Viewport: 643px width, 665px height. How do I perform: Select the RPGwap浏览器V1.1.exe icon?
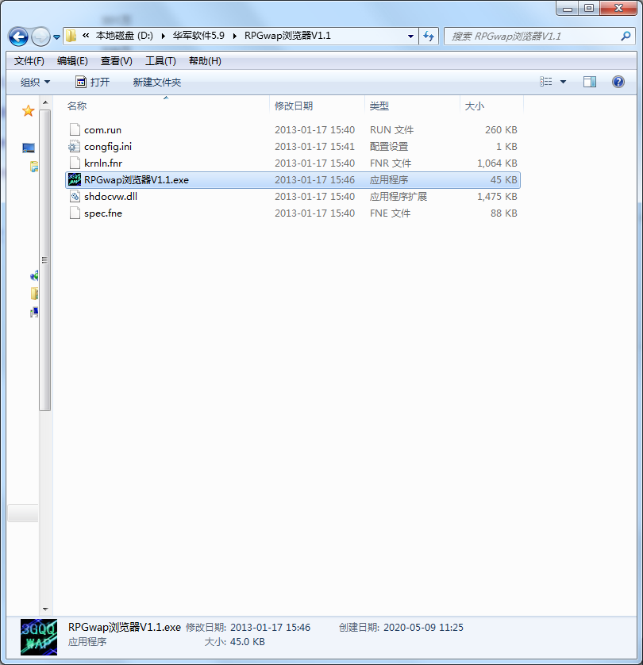75,179
